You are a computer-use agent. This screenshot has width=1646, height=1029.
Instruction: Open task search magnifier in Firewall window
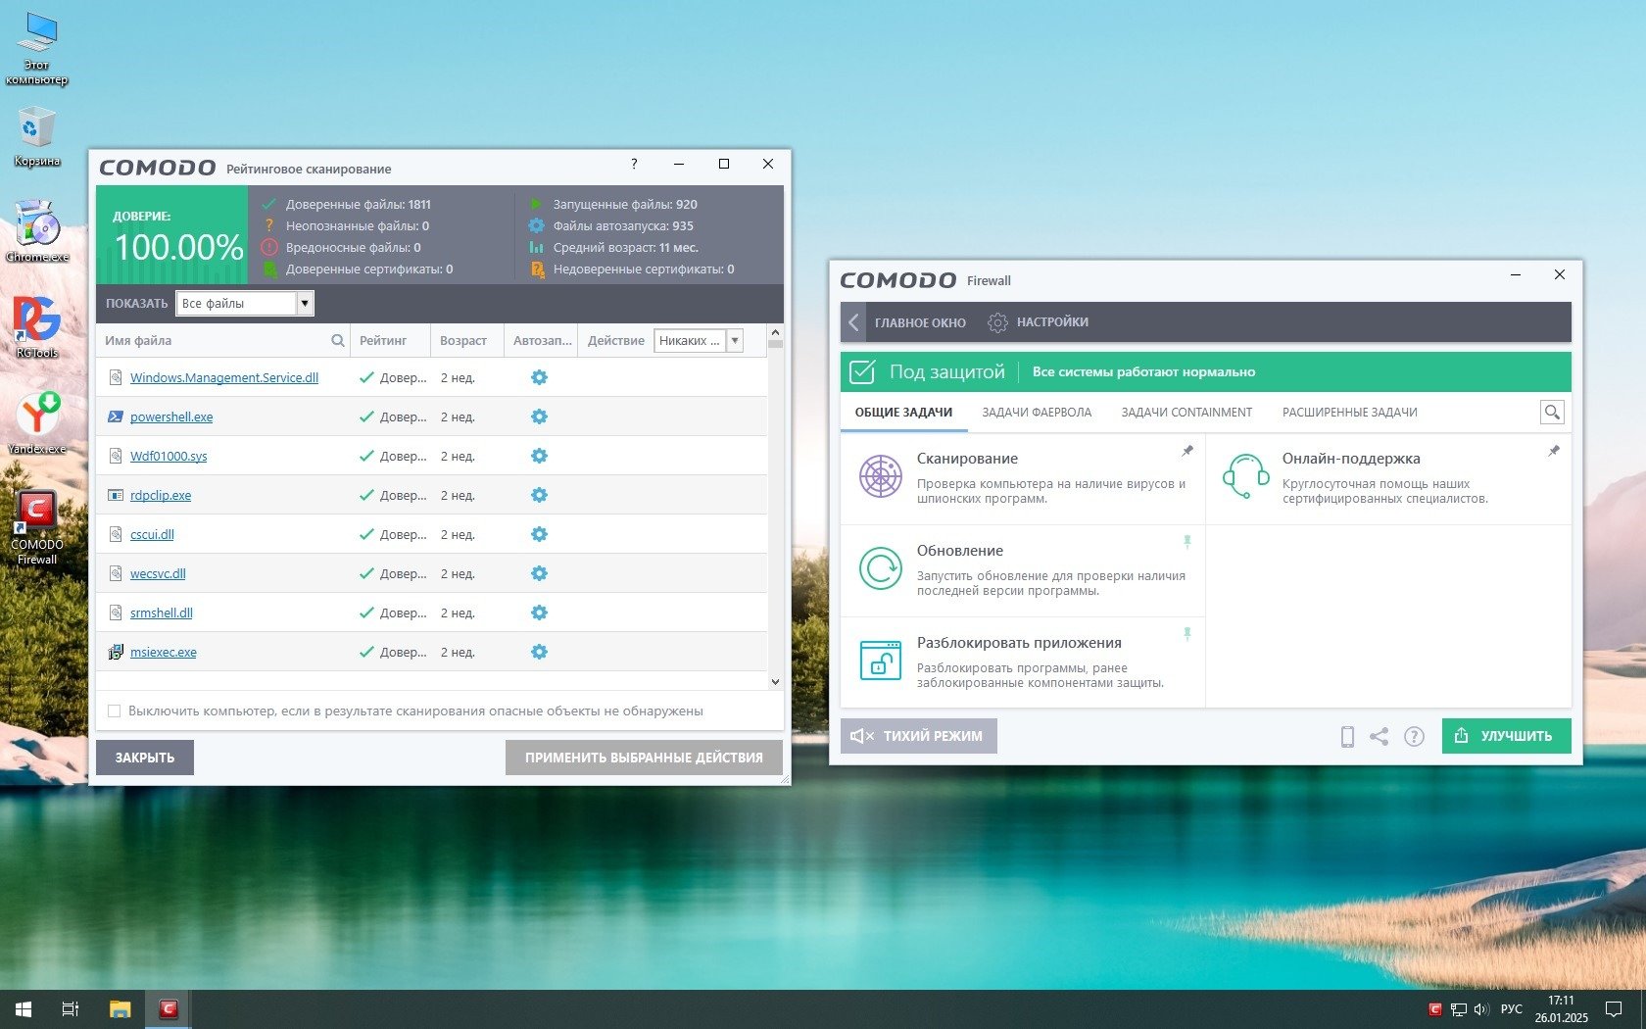(x=1552, y=413)
